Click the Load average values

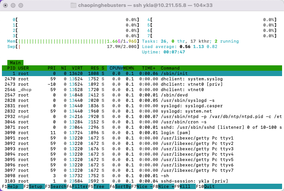pyautogui.click(x=199, y=47)
